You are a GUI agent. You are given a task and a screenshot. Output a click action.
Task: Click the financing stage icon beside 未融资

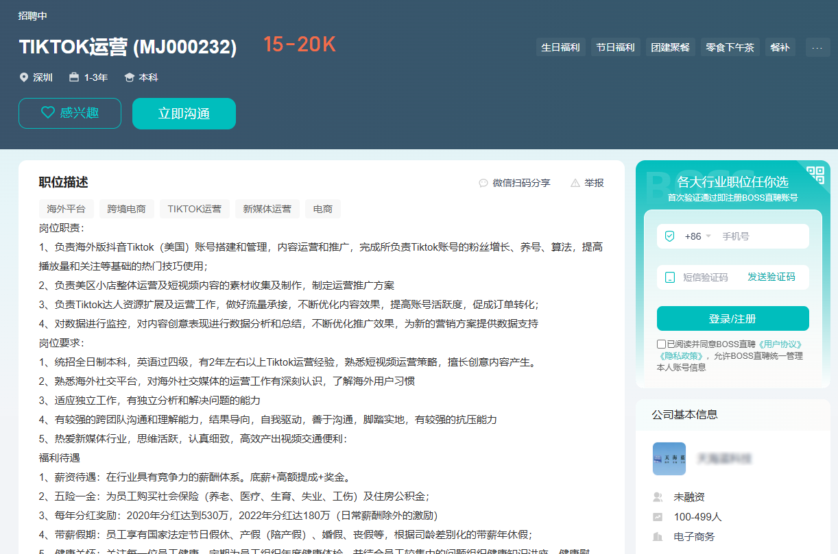coord(658,497)
